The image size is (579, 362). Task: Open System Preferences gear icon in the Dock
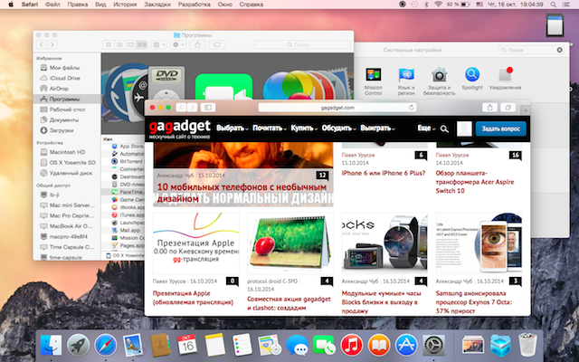tap(433, 346)
